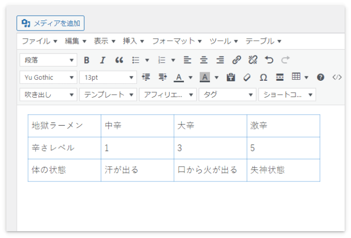Screen dimensions: 351x238
Task: Expand background color picker arrow
Action: coord(216,78)
